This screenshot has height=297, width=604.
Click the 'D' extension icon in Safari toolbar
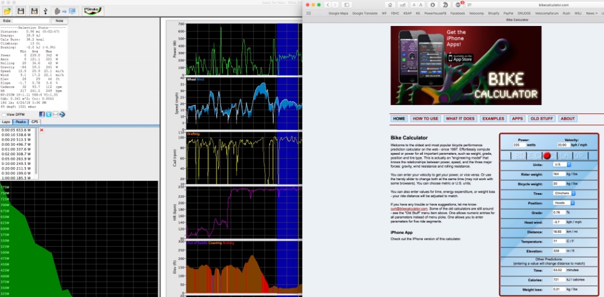click(445, 5)
